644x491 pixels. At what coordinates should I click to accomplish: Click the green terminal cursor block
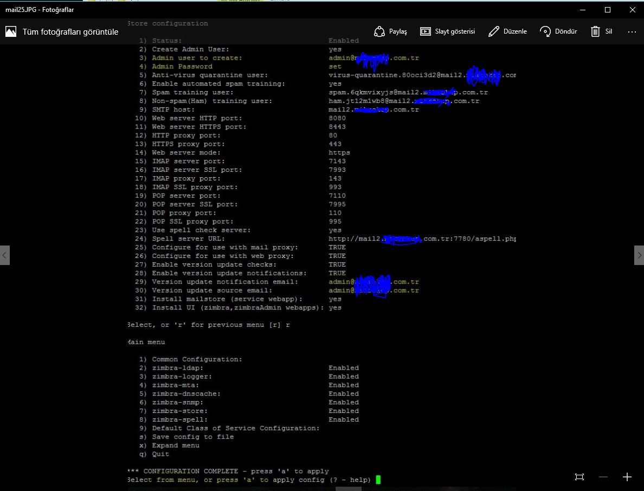click(x=378, y=480)
